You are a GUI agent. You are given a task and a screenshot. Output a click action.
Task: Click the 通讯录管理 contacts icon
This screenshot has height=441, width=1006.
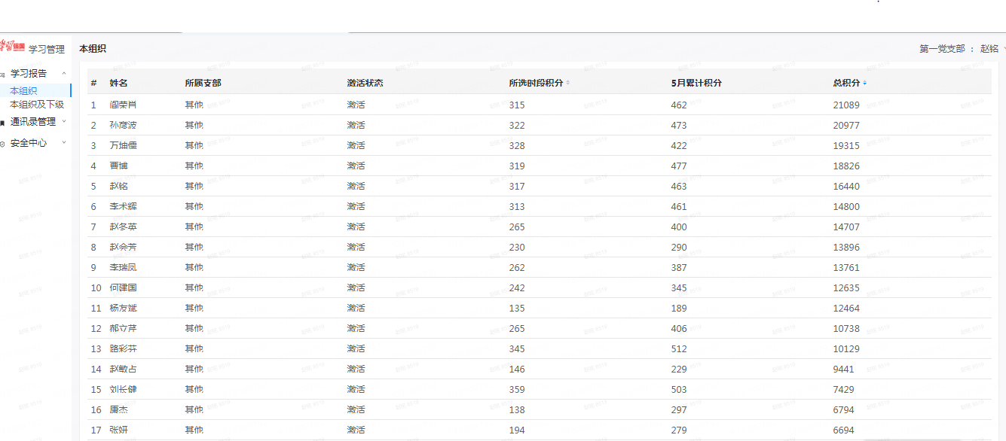pos(3,122)
